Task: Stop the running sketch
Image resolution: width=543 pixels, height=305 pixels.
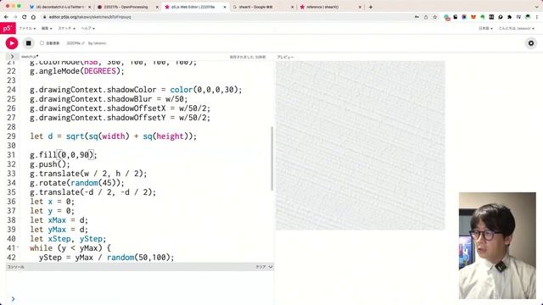Action: tap(28, 43)
